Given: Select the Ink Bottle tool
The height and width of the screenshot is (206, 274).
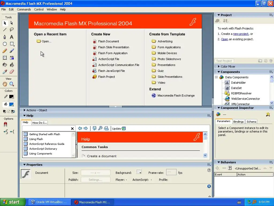Looking at the screenshot, I should coord(5,65).
